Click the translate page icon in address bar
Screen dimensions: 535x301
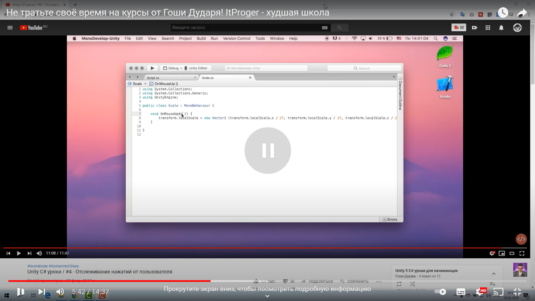pyautogui.click(x=463, y=14)
